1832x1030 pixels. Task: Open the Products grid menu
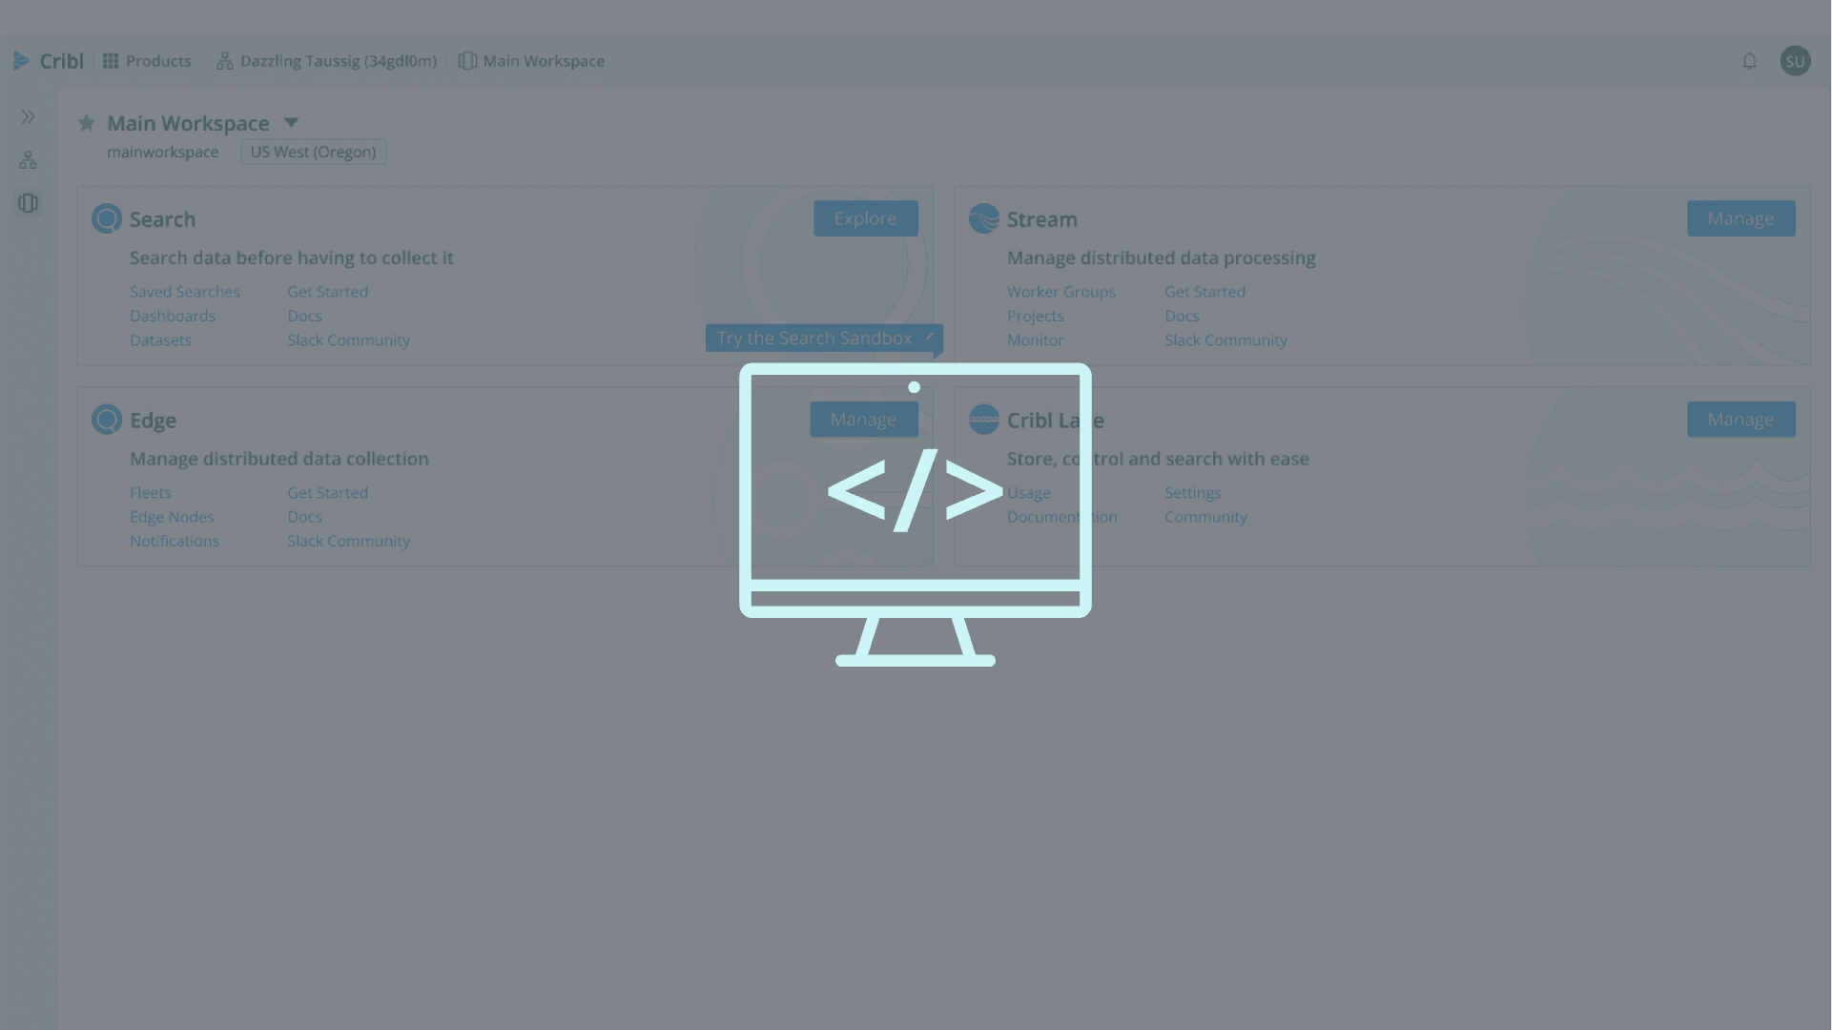[x=147, y=61]
